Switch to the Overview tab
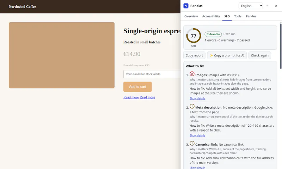Screen dimensions: 282x169 (x=191, y=16)
